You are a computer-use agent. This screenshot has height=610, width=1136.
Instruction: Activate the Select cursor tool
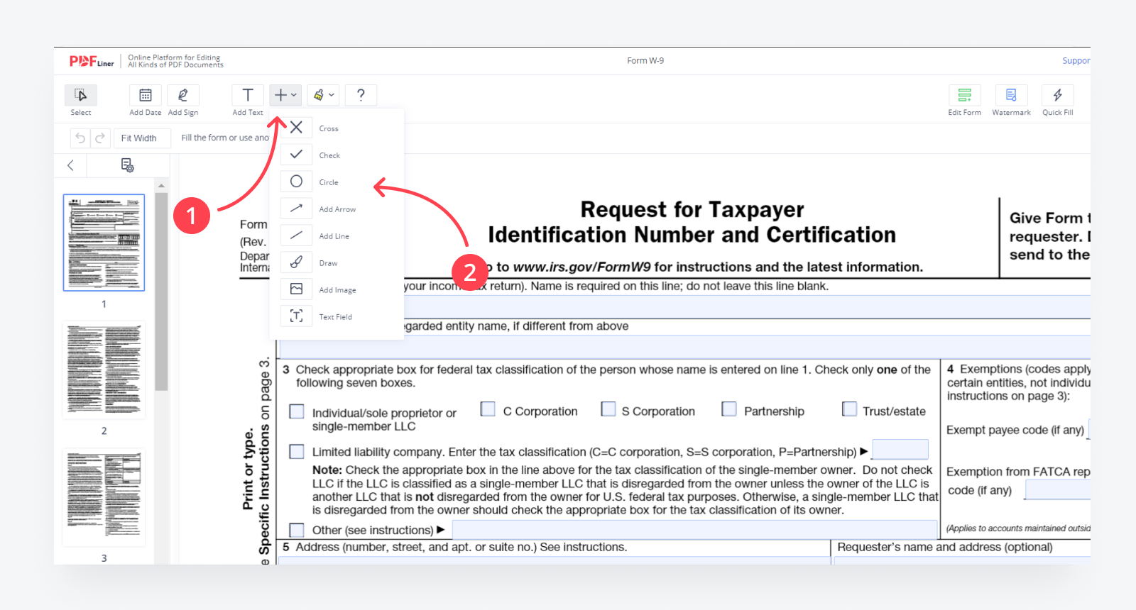point(81,95)
